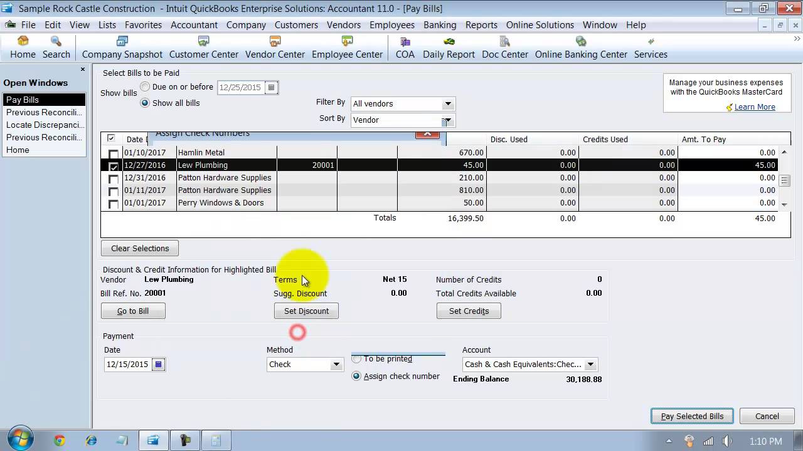The width and height of the screenshot is (803, 451).
Task: Click the bills list scrollbar thumb
Action: tap(784, 180)
